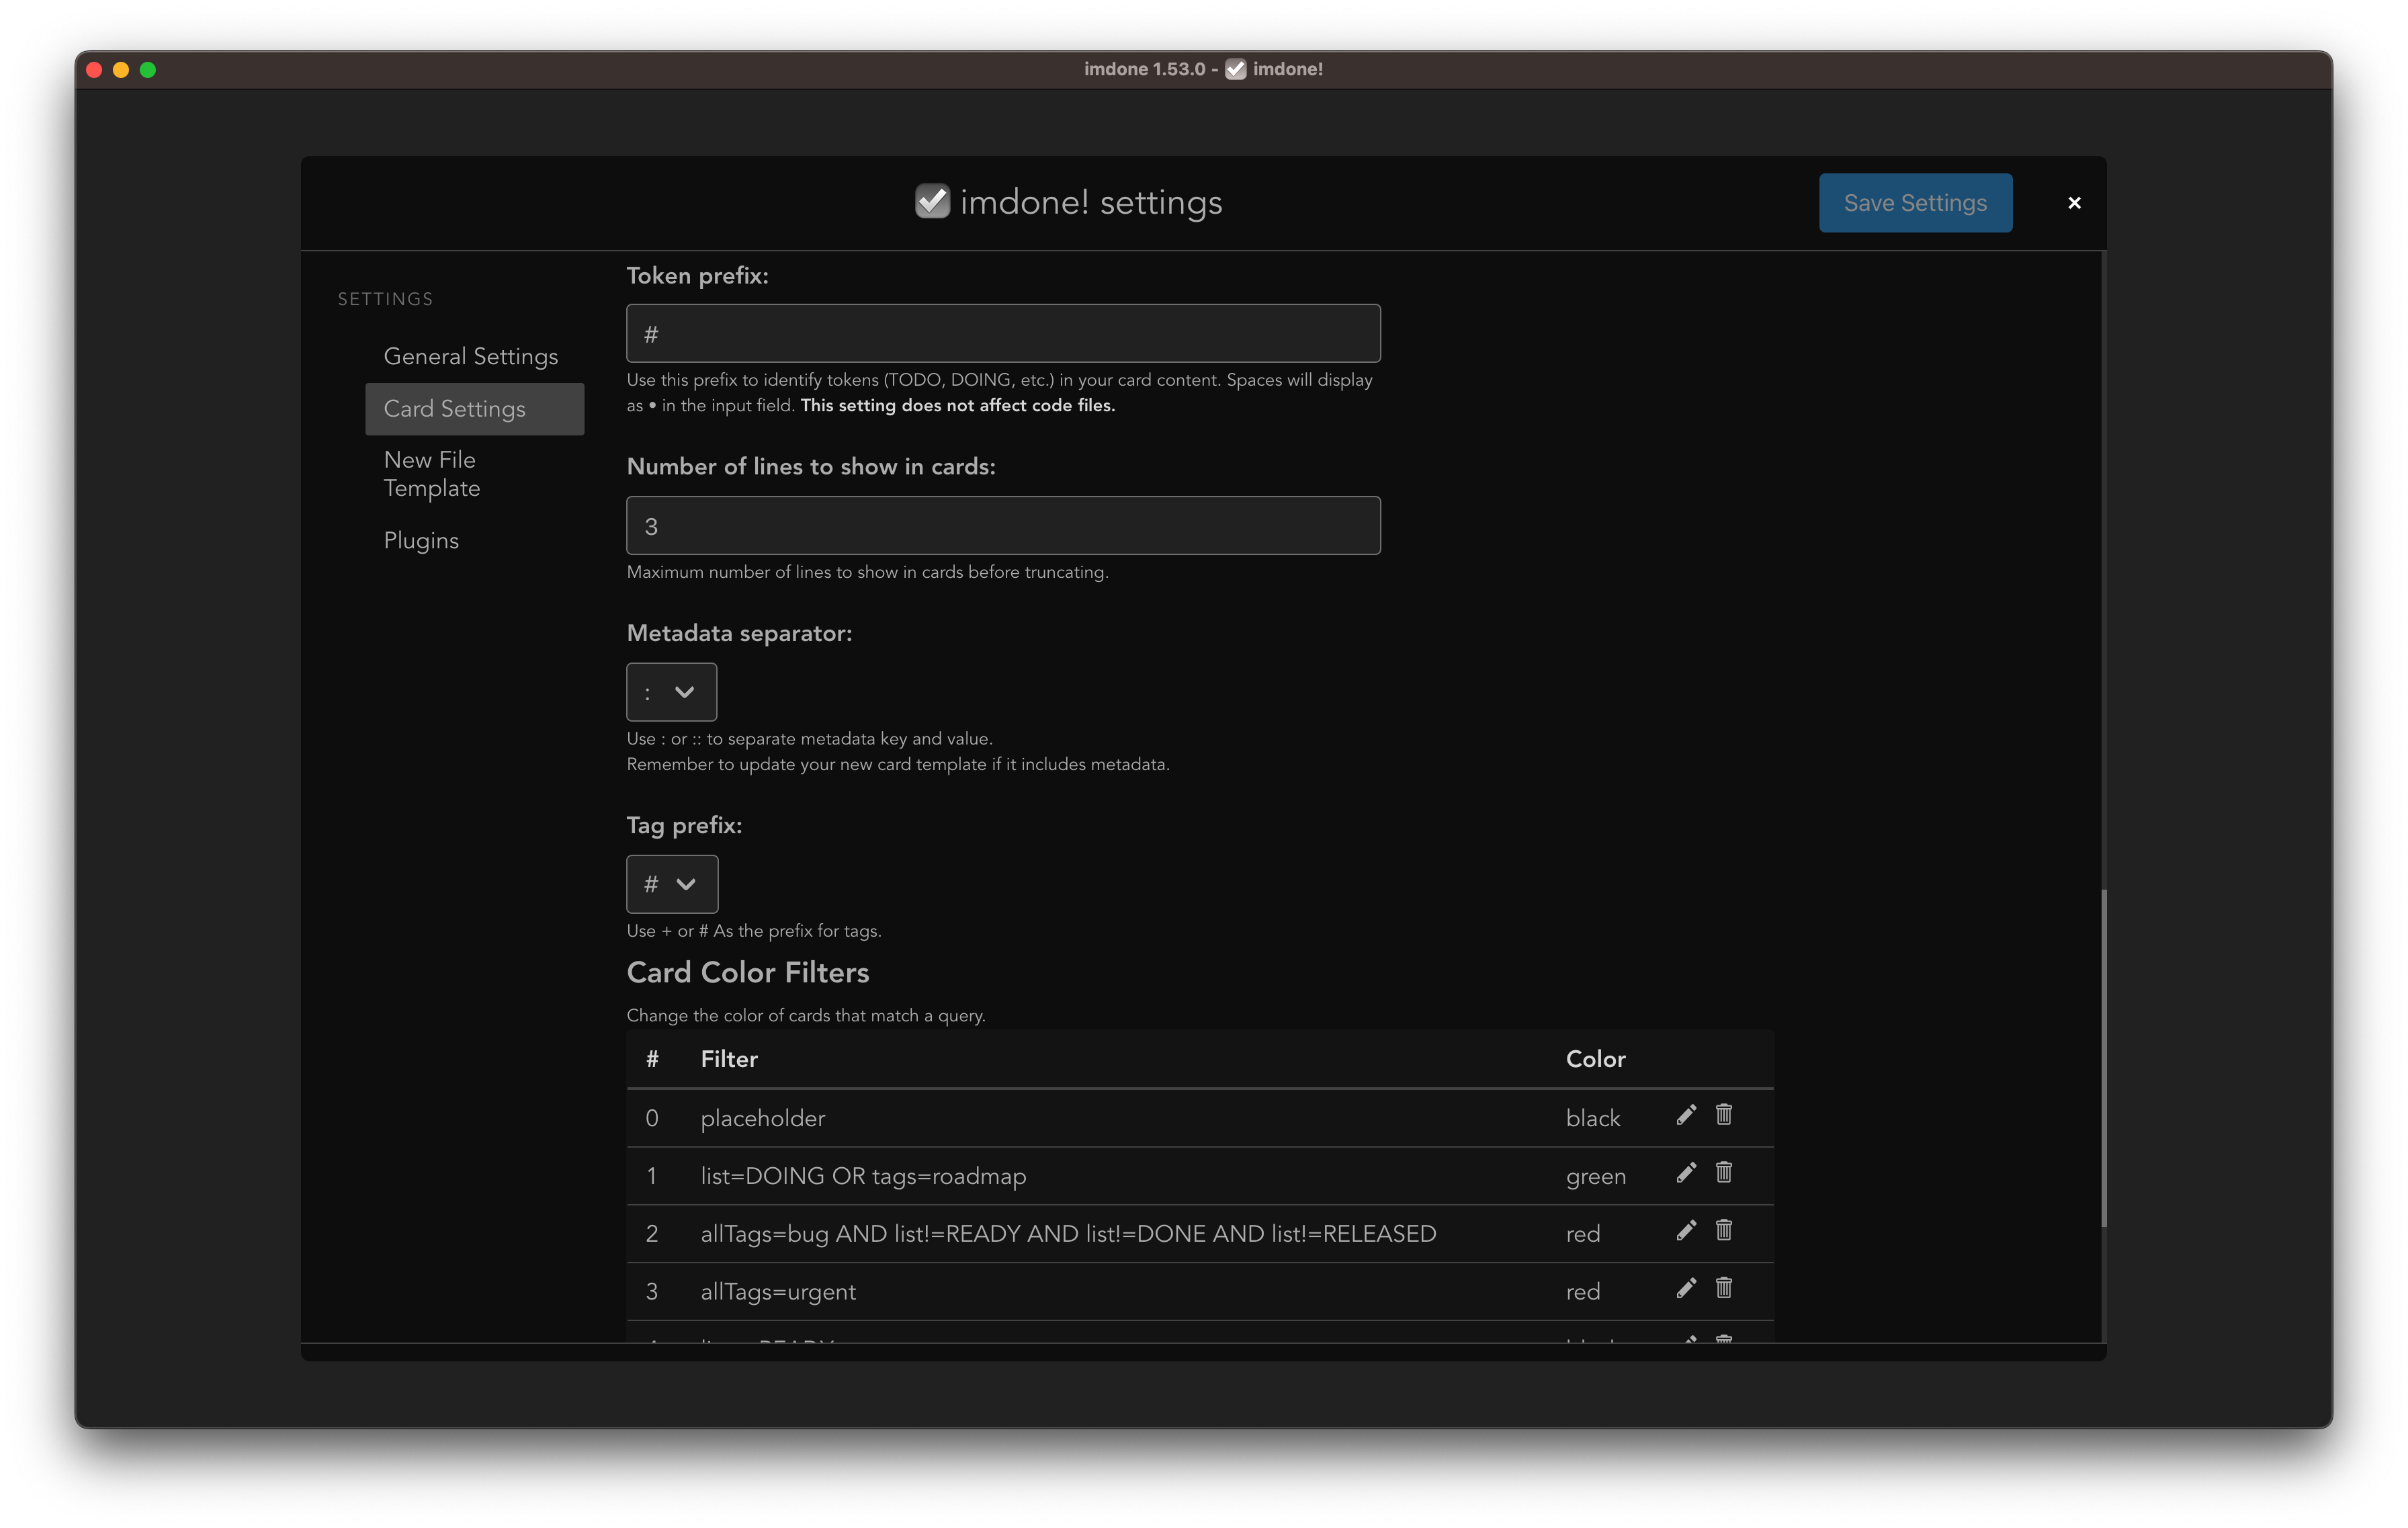2408x1528 pixels.
Task: Click the 'Filter' column header
Action: click(x=729, y=1059)
